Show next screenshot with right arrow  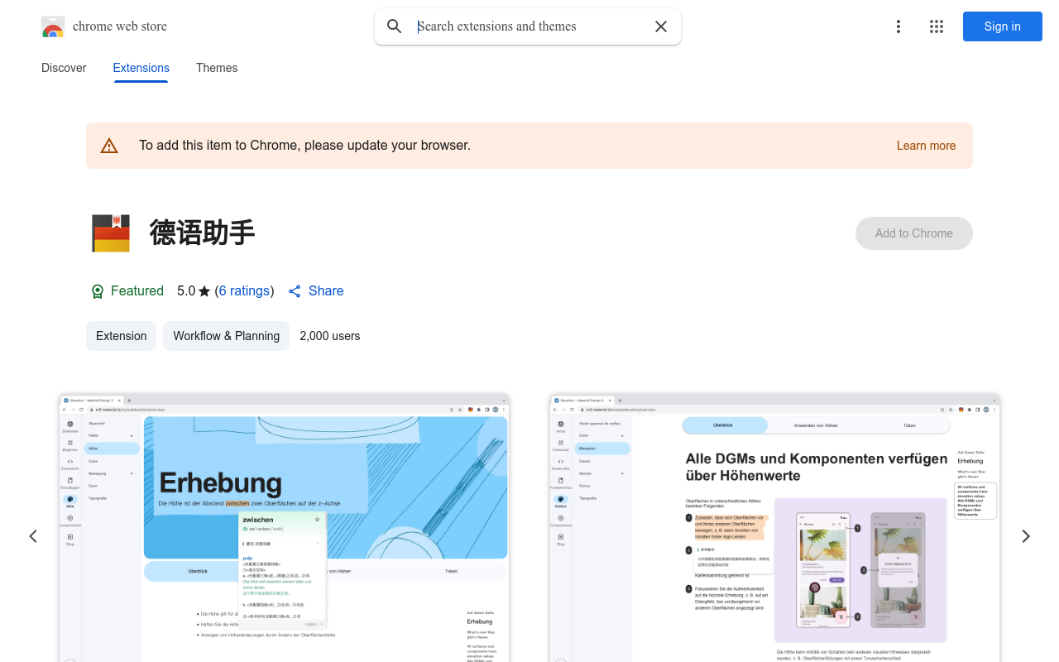(x=1026, y=536)
